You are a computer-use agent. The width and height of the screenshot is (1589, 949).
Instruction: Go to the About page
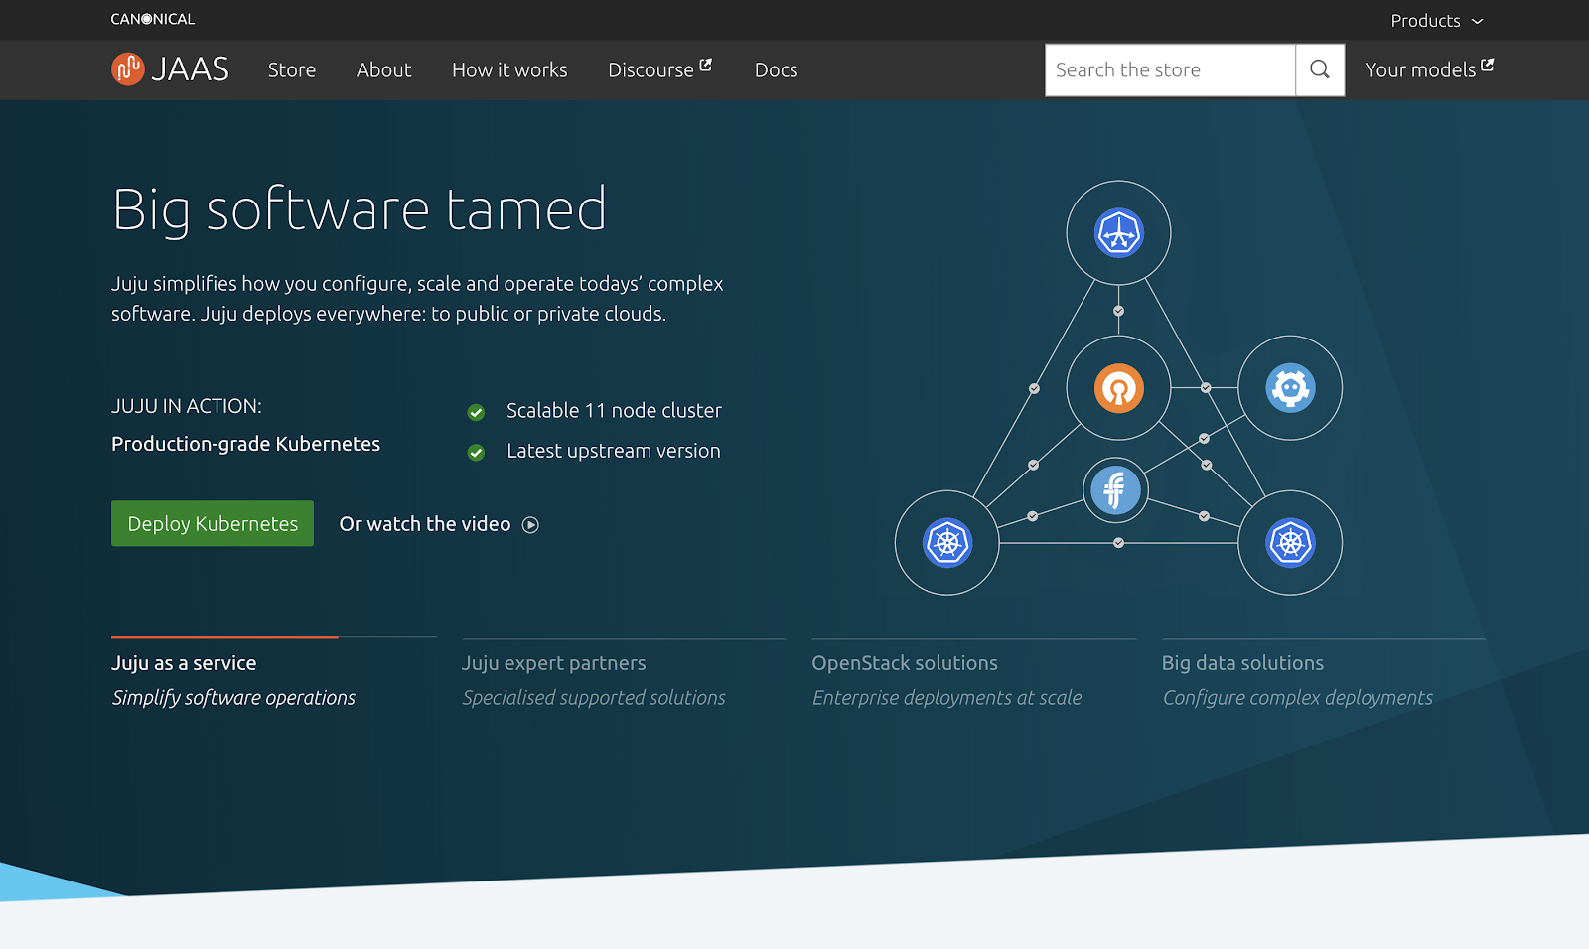point(384,69)
